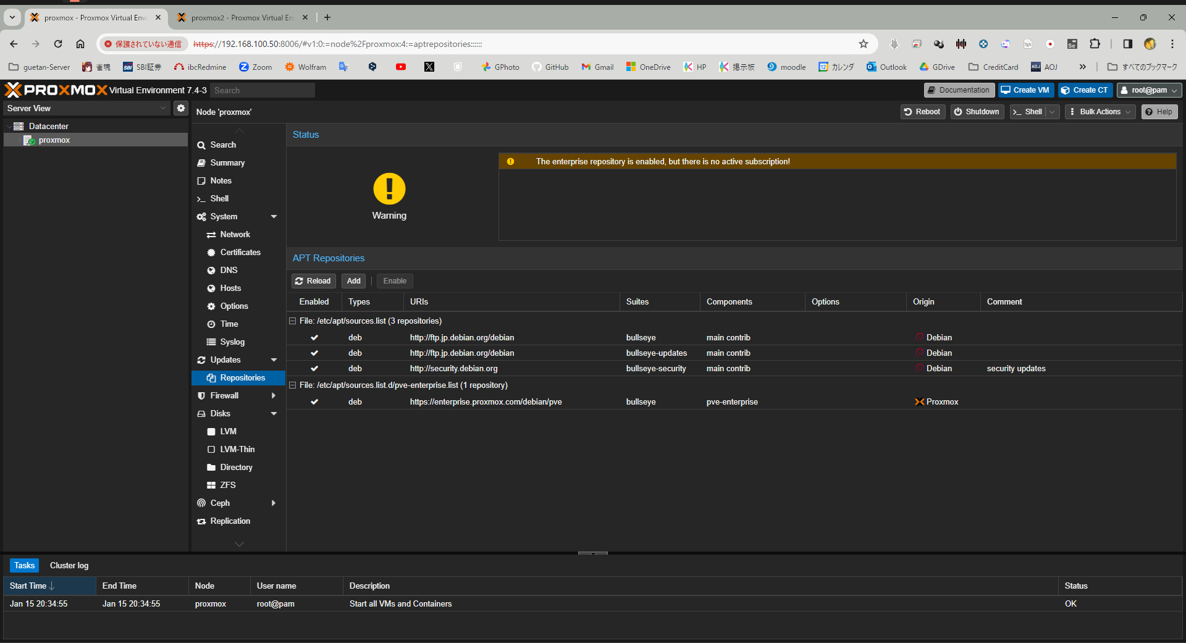Open the root@pam user menu

click(x=1149, y=90)
